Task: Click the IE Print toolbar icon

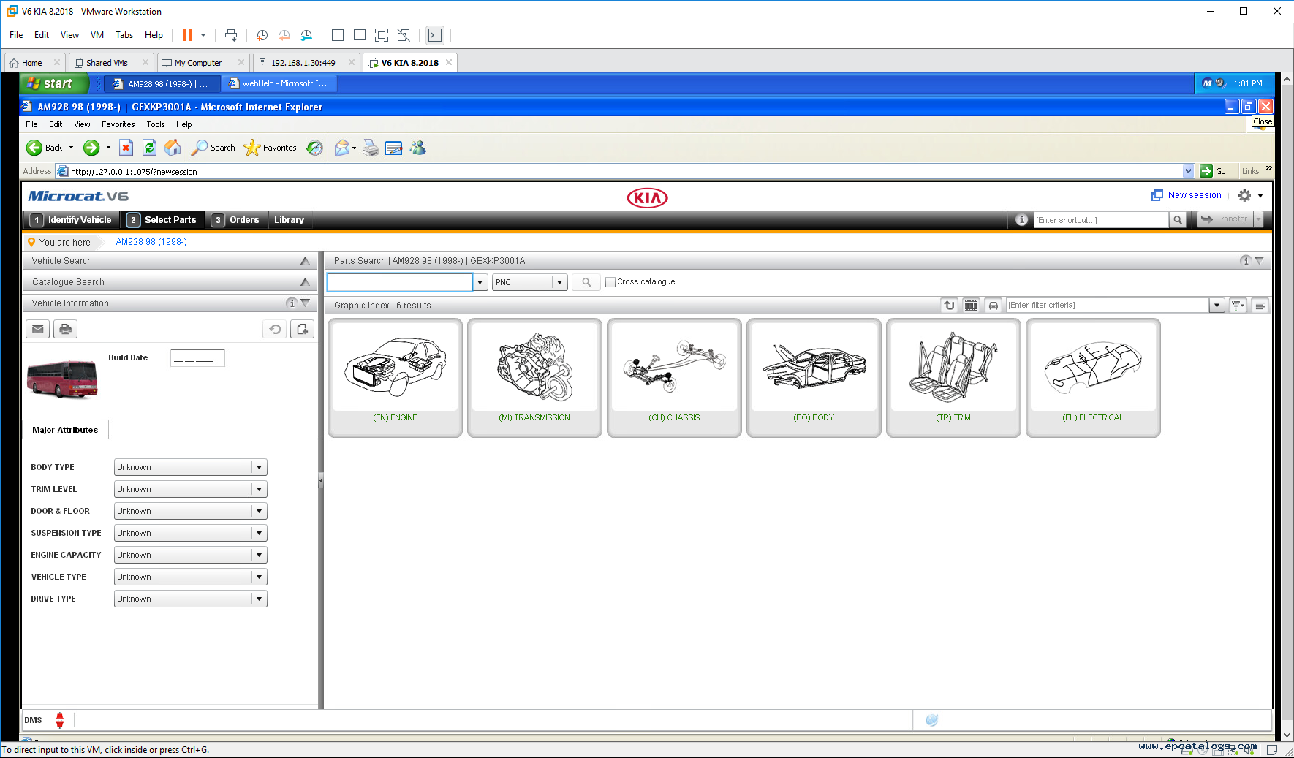Action: click(x=371, y=148)
